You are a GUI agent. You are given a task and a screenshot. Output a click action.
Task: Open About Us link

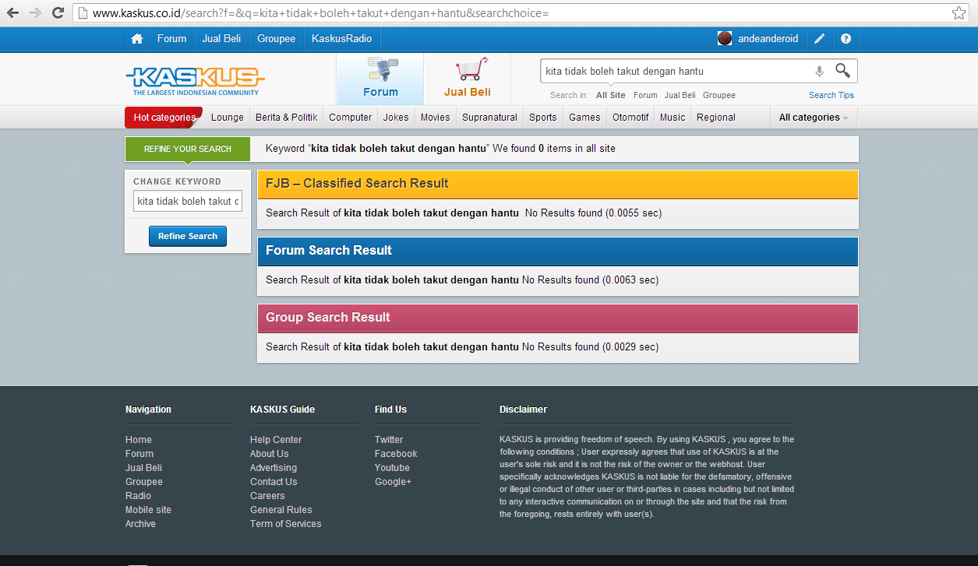tap(270, 454)
